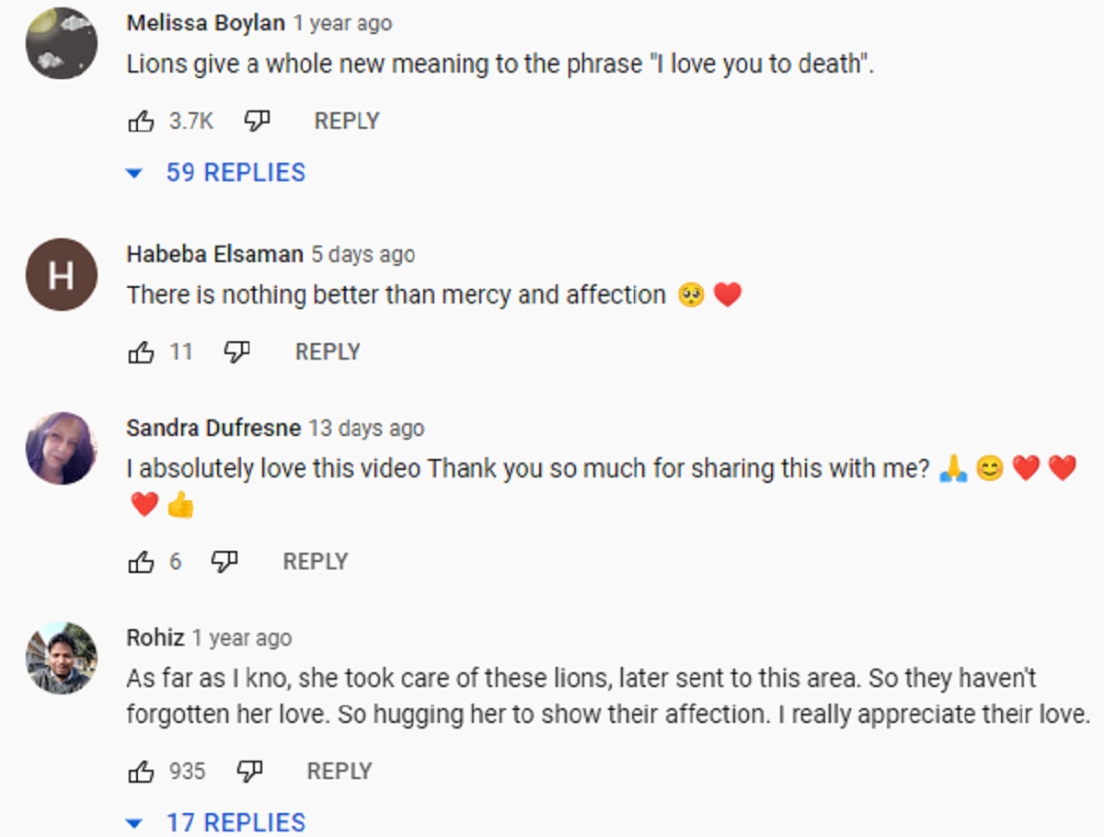
Task: Reply to Melissa Boylan's comment
Action: (347, 121)
